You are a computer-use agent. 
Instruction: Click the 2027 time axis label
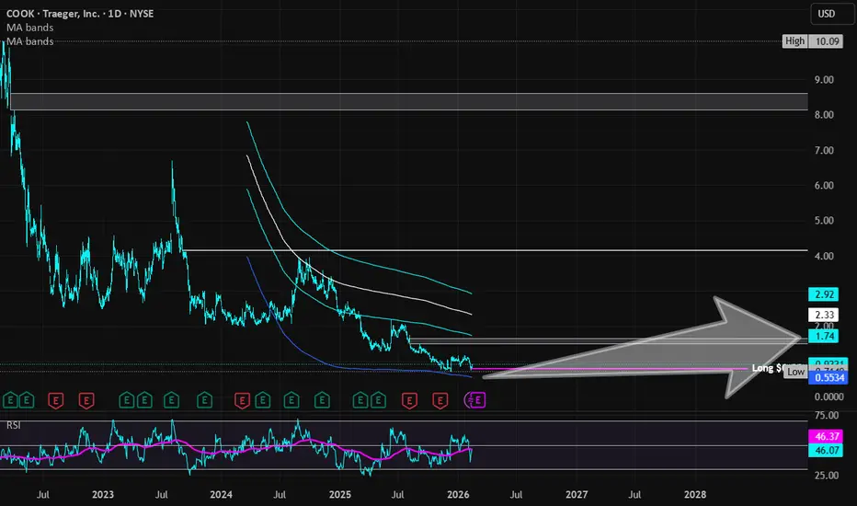(577, 495)
